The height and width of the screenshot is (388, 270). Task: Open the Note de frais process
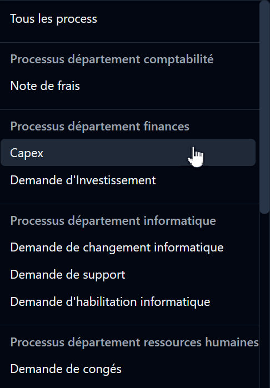click(x=128, y=86)
